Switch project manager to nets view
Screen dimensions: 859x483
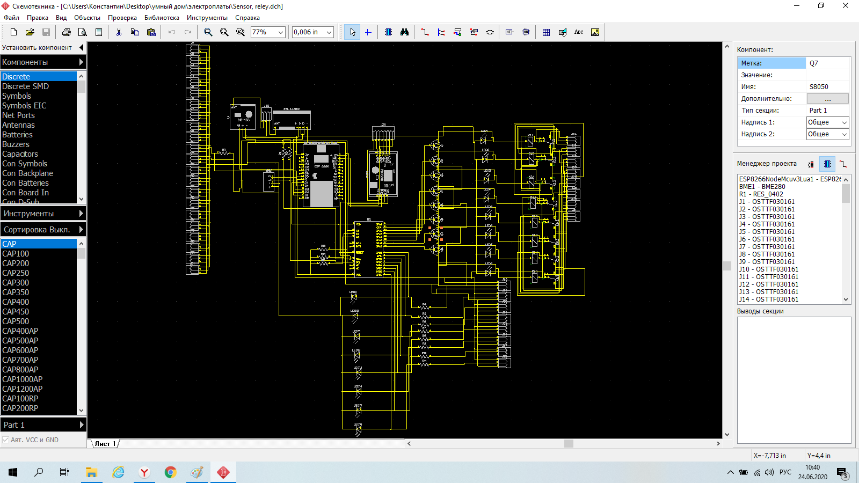tap(843, 164)
